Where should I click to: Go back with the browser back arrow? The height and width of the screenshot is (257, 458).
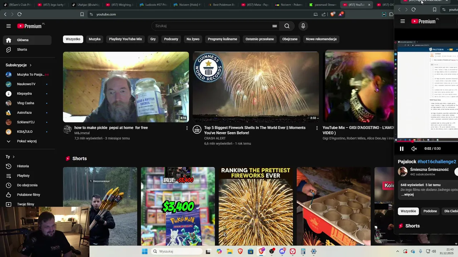(5, 14)
